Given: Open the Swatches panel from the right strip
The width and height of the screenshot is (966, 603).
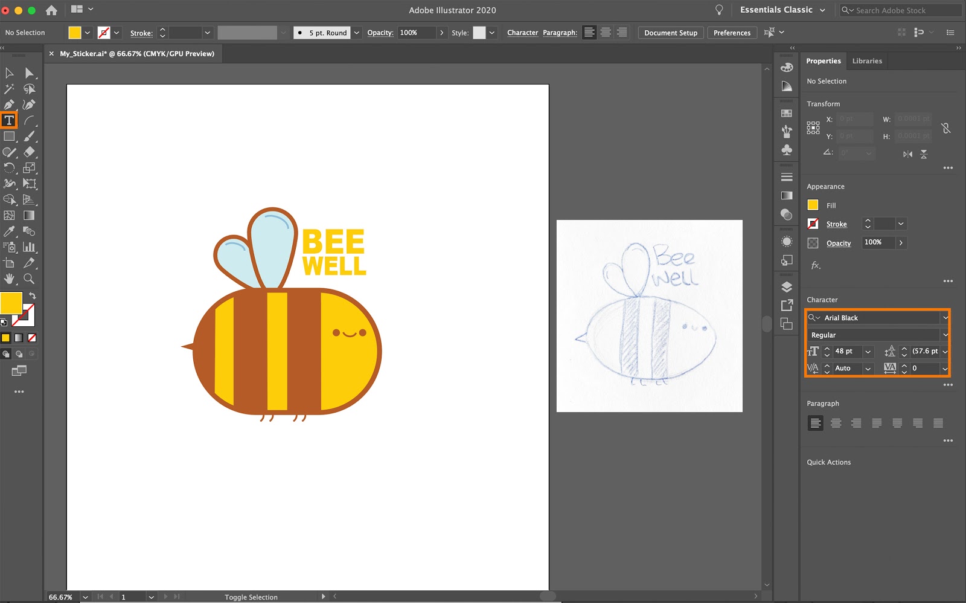Looking at the screenshot, I should click(x=787, y=113).
